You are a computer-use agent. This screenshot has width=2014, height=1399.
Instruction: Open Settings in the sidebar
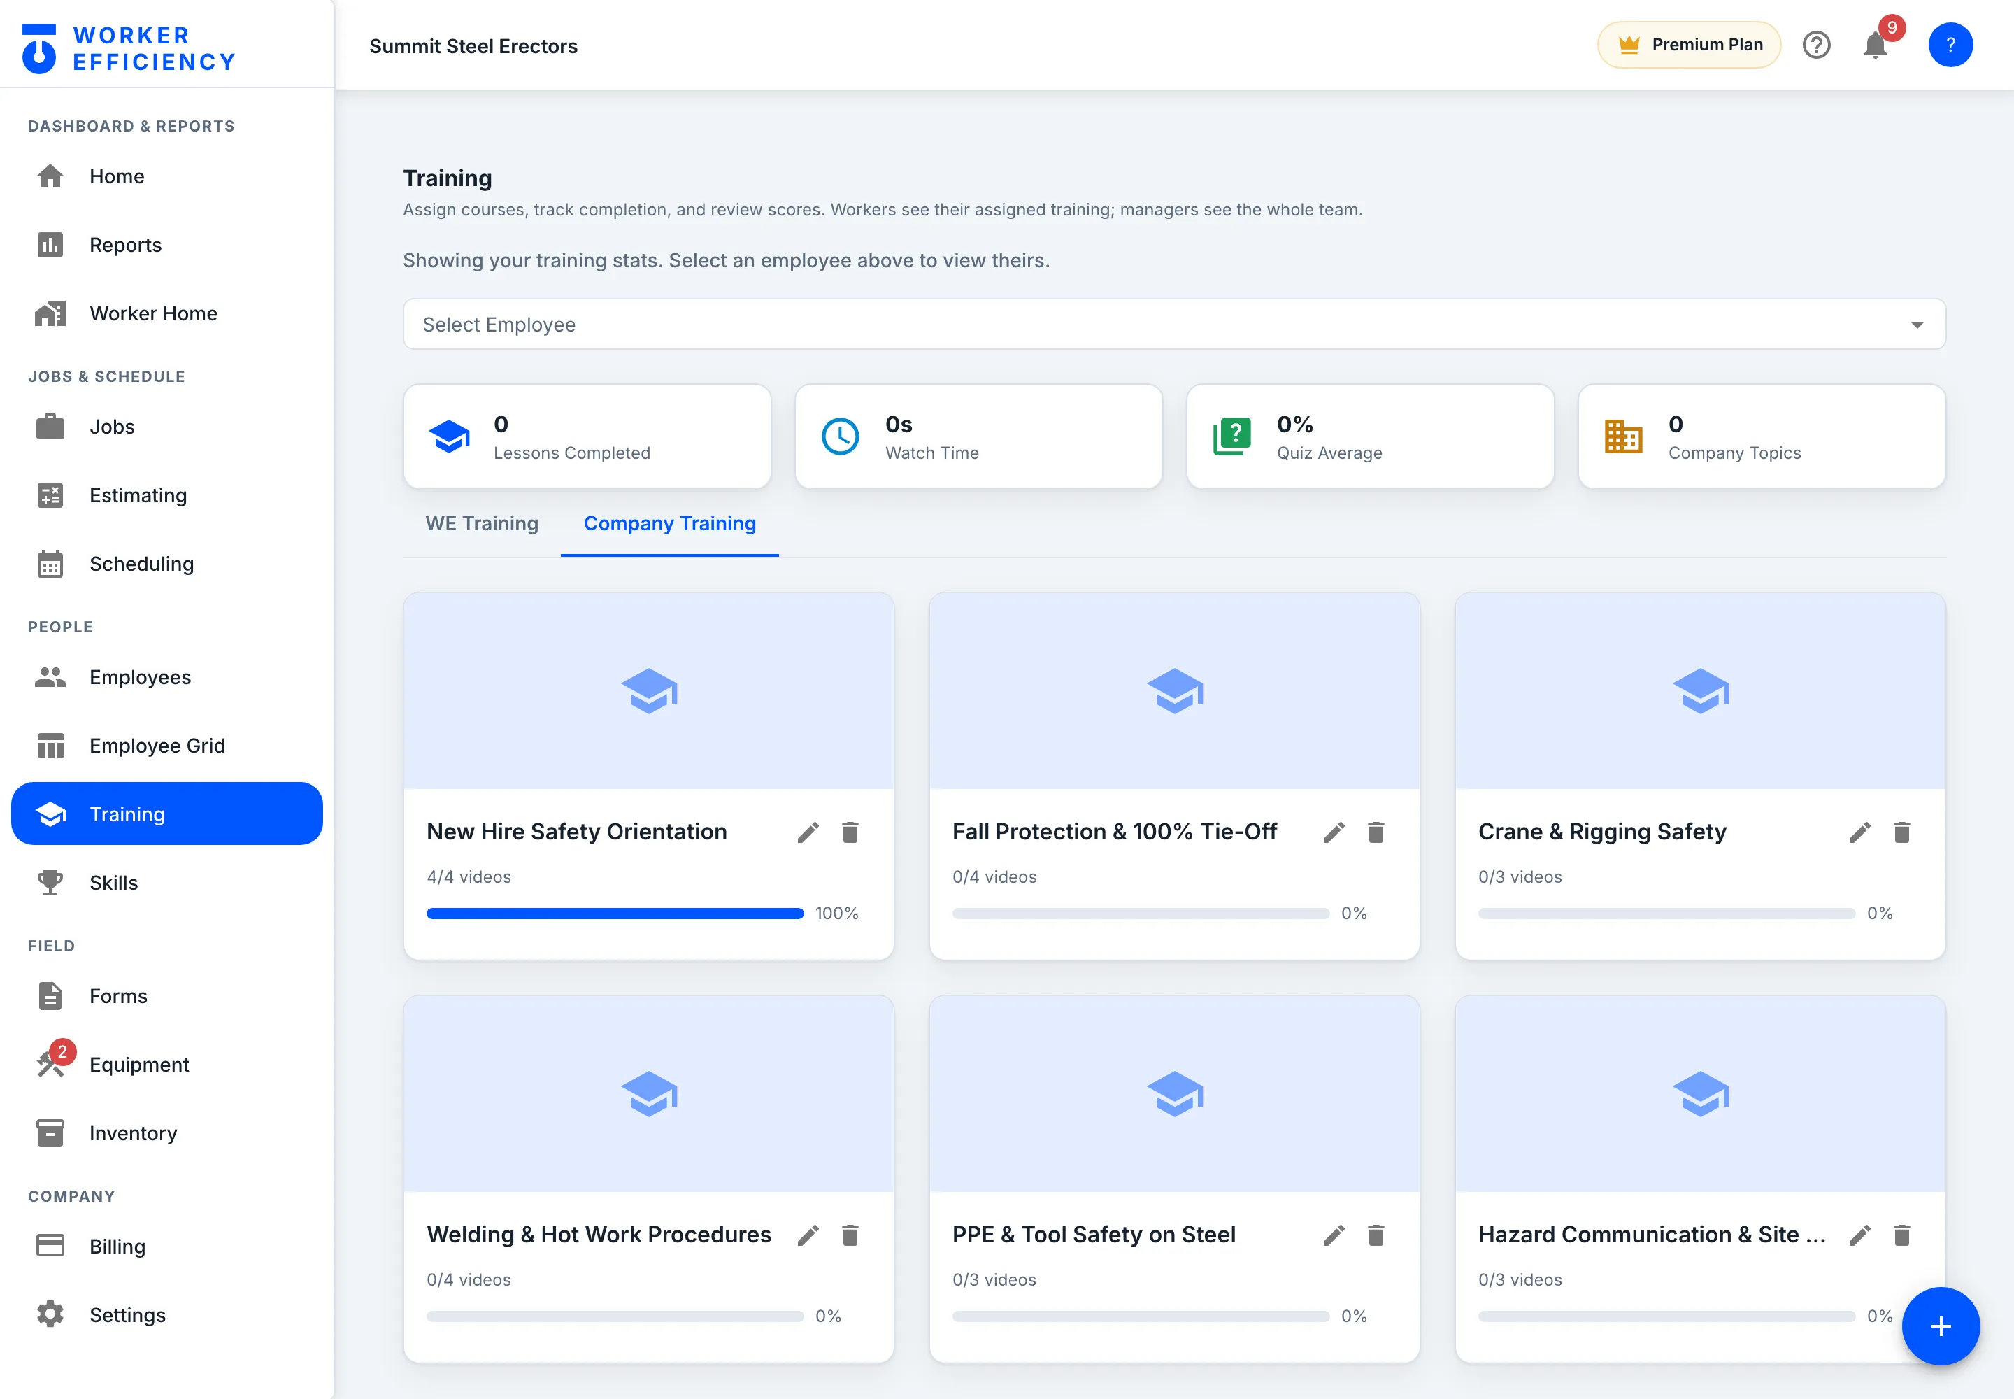coord(166,1315)
